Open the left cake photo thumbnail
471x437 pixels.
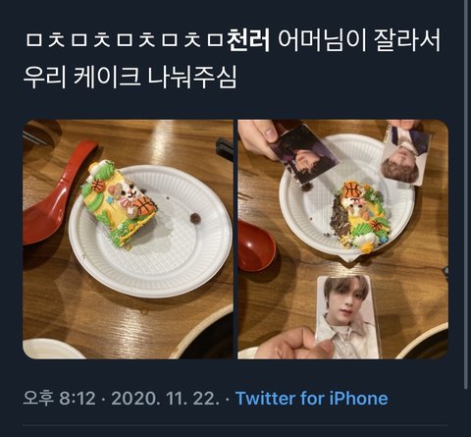[128, 240]
